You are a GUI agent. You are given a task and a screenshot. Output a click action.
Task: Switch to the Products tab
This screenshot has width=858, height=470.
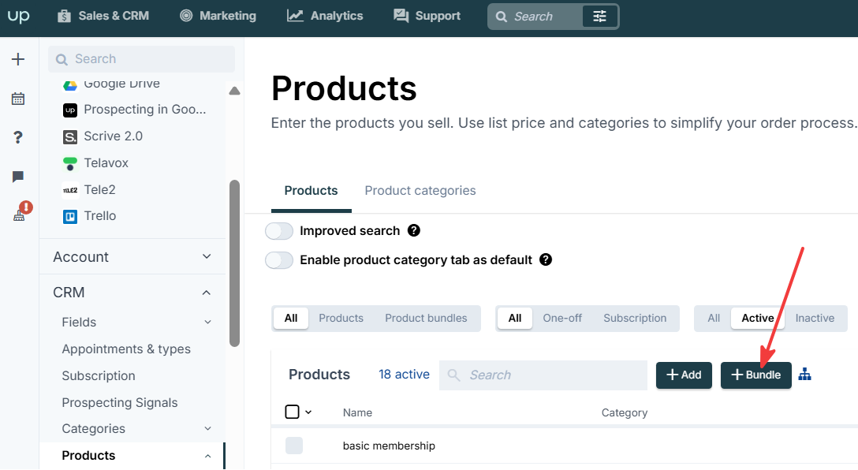311,191
